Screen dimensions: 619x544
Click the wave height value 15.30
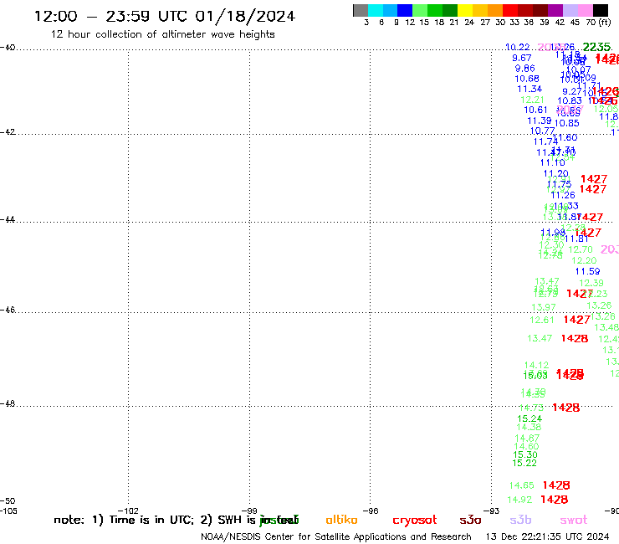525,454
